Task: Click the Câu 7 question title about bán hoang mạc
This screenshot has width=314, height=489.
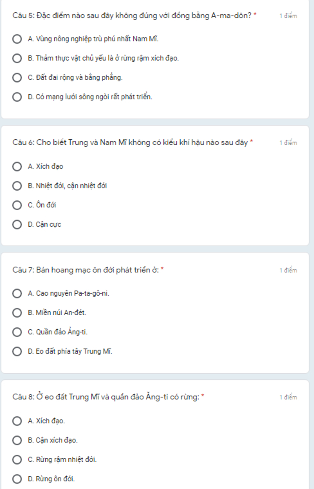Action: [86, 270]
